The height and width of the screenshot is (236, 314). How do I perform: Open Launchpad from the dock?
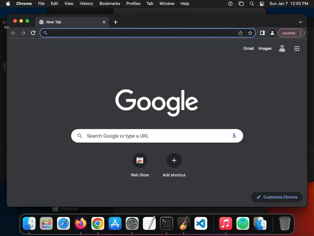click(x=46, y=223)
